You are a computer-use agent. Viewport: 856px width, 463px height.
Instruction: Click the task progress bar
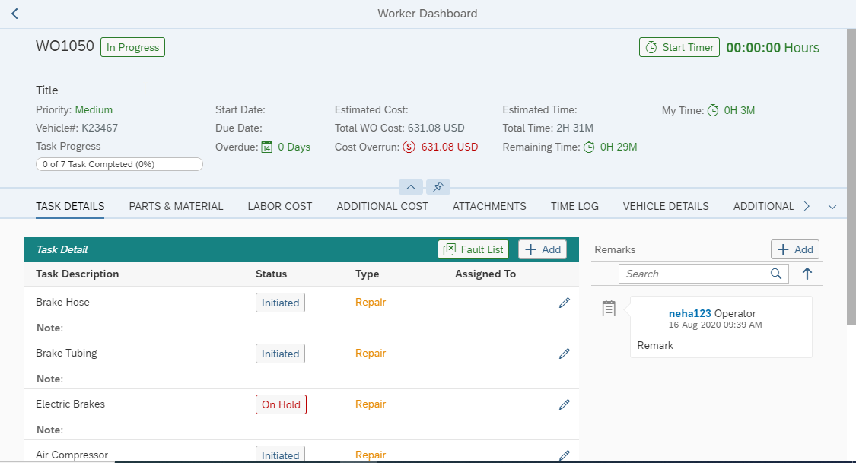coord(119,164)
